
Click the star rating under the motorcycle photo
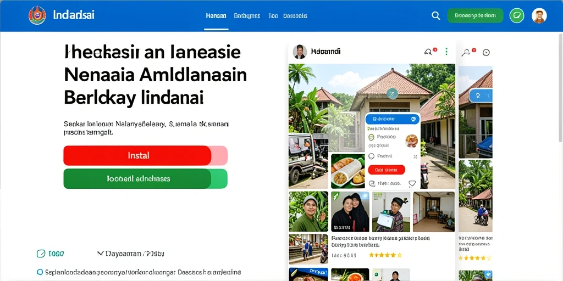click(476, 258)
